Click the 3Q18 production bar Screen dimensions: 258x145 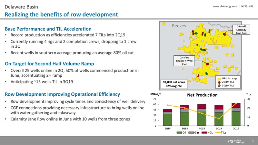click(x=184, y=115)
